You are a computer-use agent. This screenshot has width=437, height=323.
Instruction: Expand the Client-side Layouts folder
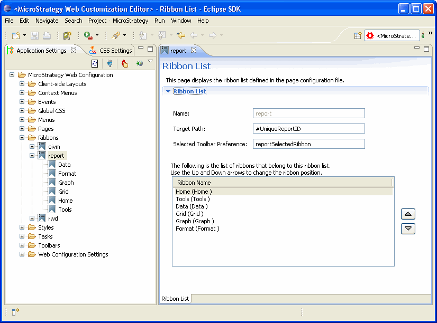tap(22, 84)
